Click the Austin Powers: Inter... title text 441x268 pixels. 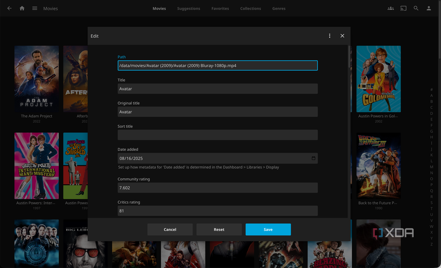[x=36, y=203]
